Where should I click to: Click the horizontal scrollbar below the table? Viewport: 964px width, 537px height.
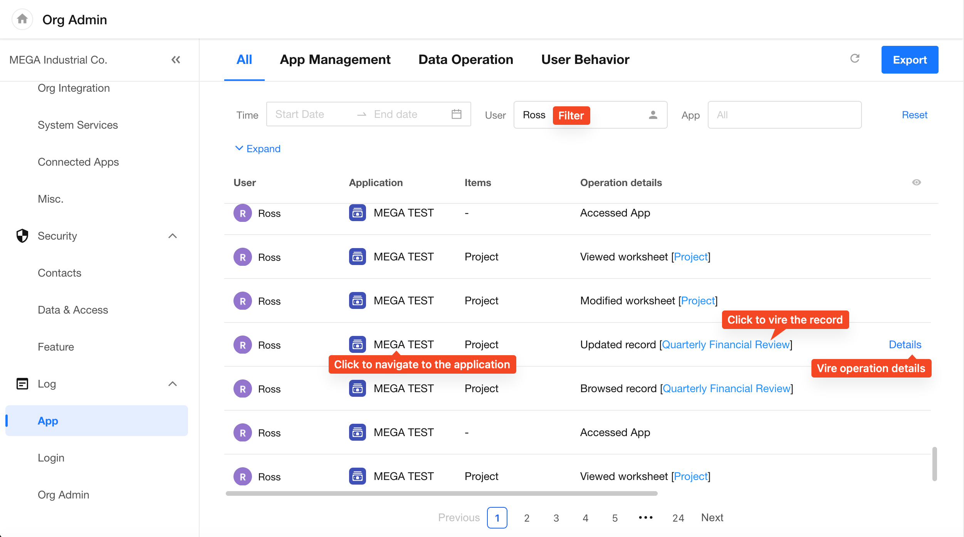(x=441, y=493)
